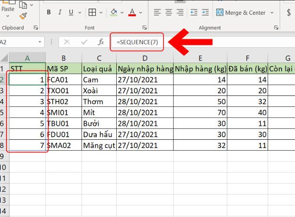295x217 pixels.
Task: Confirm formula entry checkmark
Action: [84, 42]
